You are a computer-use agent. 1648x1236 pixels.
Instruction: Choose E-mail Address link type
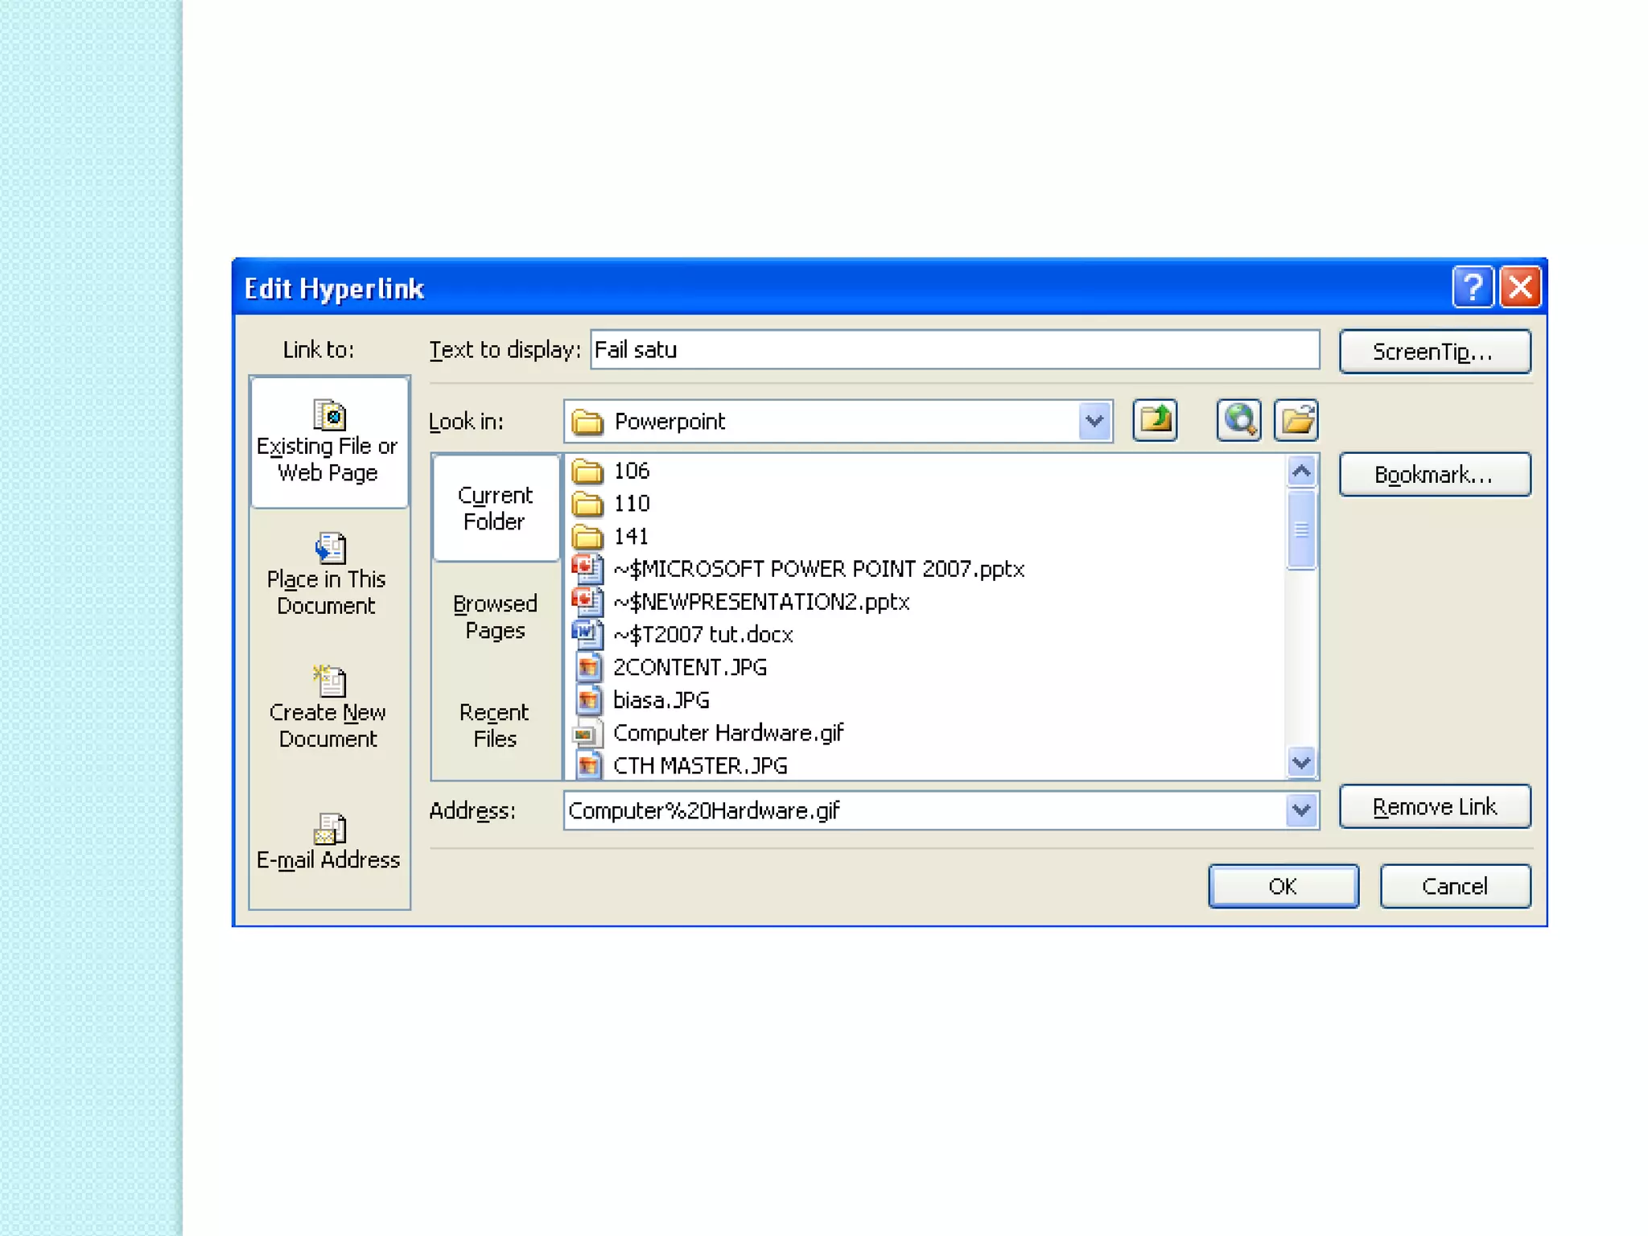tap(328, 843)
